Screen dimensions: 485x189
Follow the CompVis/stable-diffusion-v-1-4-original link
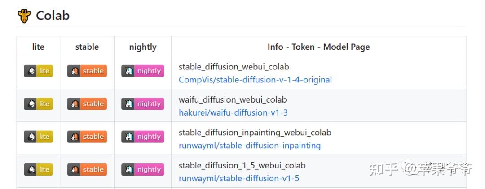[255, 80]
